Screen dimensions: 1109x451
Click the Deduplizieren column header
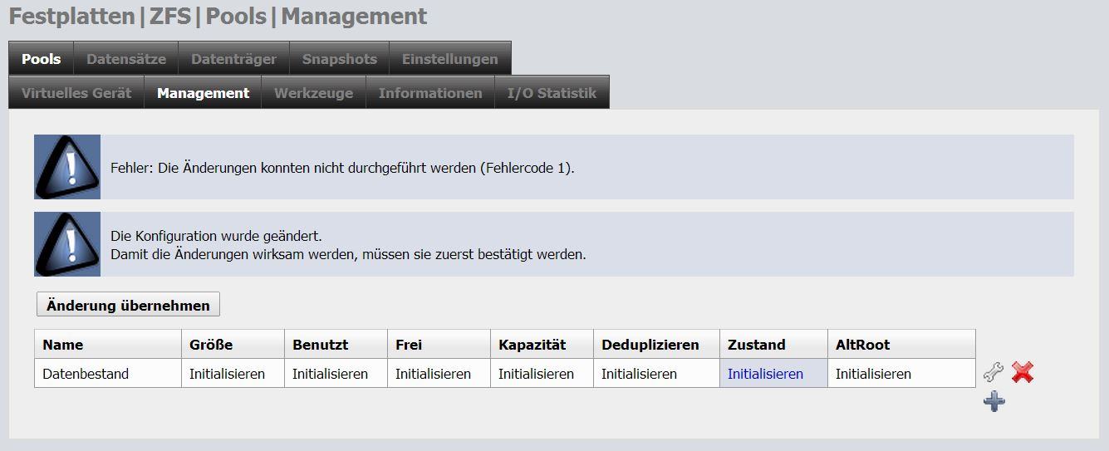coord(655,345)
